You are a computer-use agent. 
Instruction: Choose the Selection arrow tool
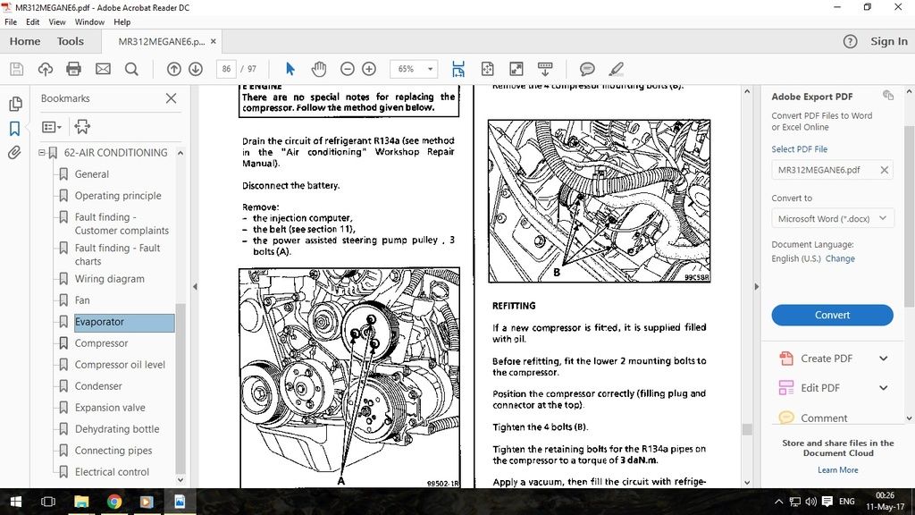pos(290,69)
